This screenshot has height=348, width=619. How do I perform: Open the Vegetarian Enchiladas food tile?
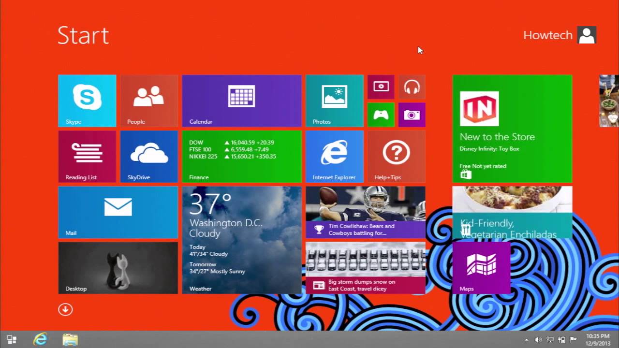tap(513, 212)
